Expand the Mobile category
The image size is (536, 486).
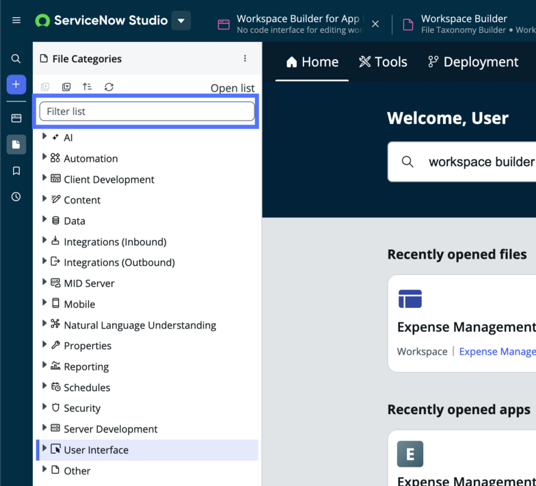click(44, 303)
